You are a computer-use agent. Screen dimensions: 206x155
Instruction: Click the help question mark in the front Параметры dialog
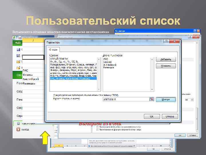[166, 41]
